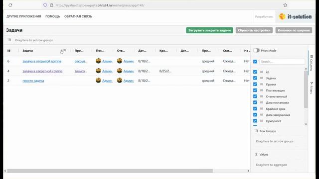Uncheck the Ответственный column checkbox

(x=255, y=96)
